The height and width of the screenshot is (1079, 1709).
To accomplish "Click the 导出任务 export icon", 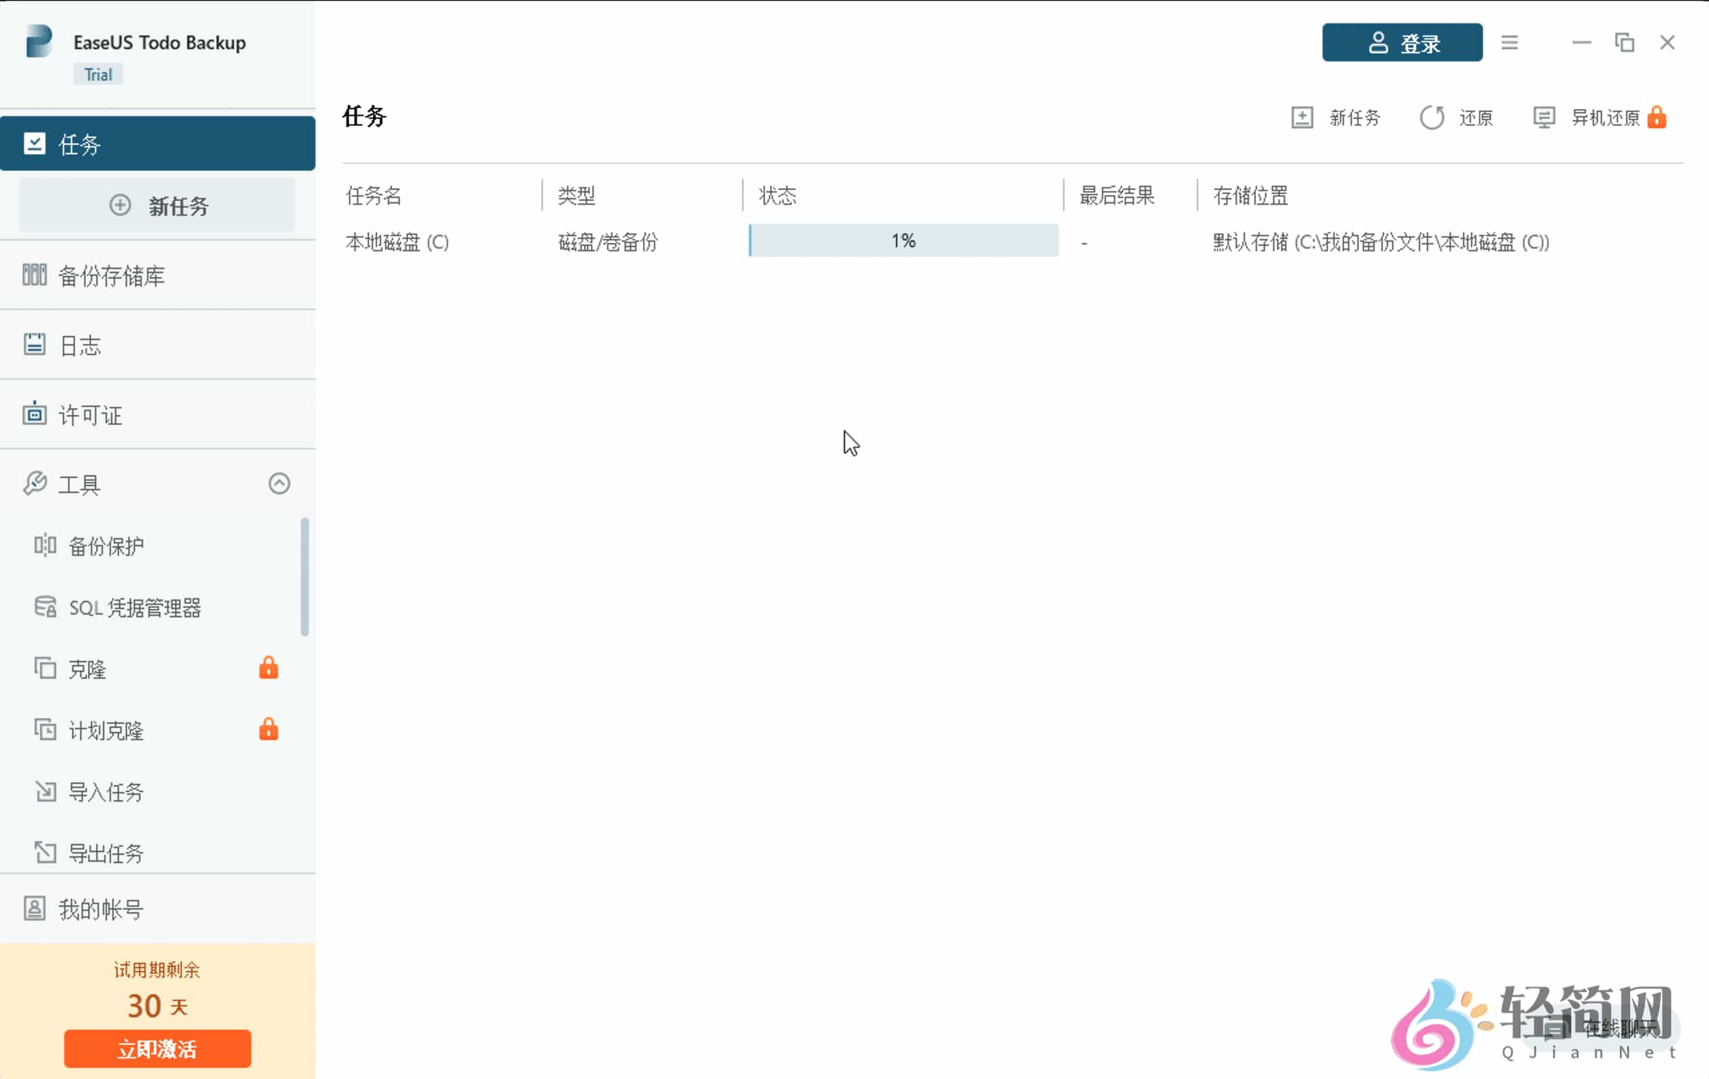I will [x=46, y=852].
